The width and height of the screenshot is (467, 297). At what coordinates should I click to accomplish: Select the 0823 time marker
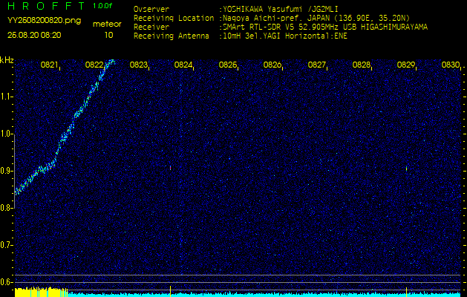point(139,65)
